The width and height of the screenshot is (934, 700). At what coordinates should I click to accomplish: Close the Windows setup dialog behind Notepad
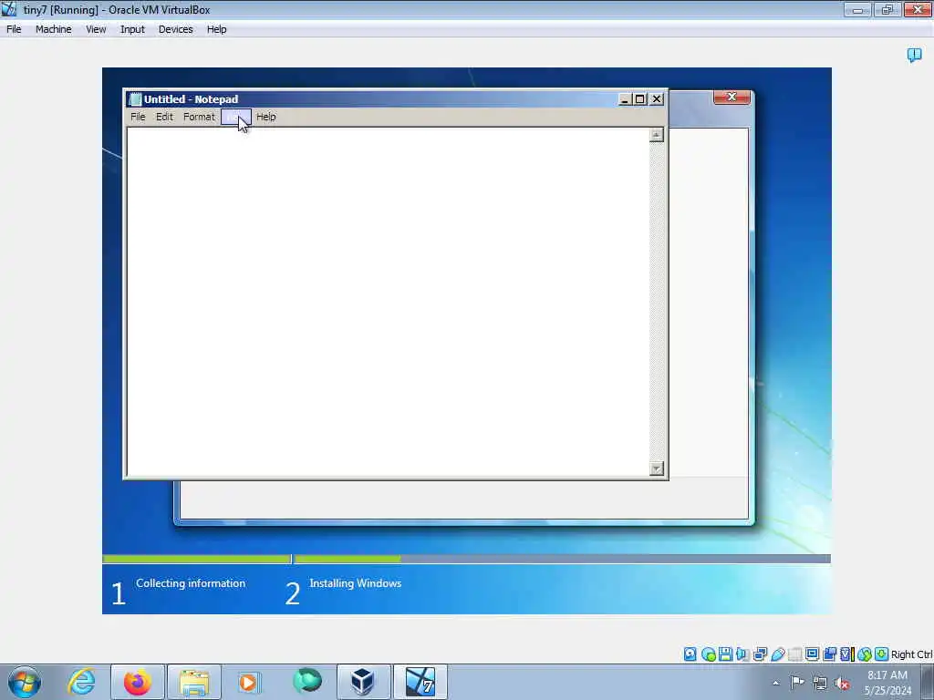[x=732, y=97]
